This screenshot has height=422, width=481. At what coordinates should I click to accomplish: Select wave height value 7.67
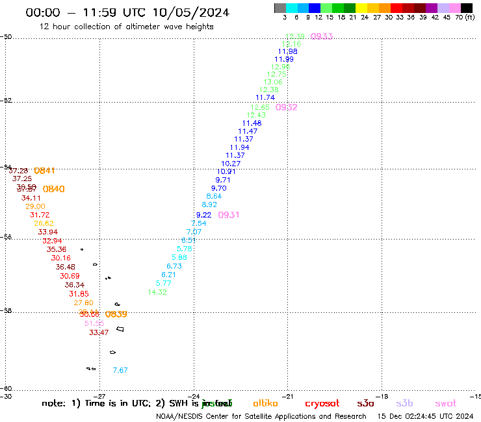pyautogui.click(x=120, y=370)
